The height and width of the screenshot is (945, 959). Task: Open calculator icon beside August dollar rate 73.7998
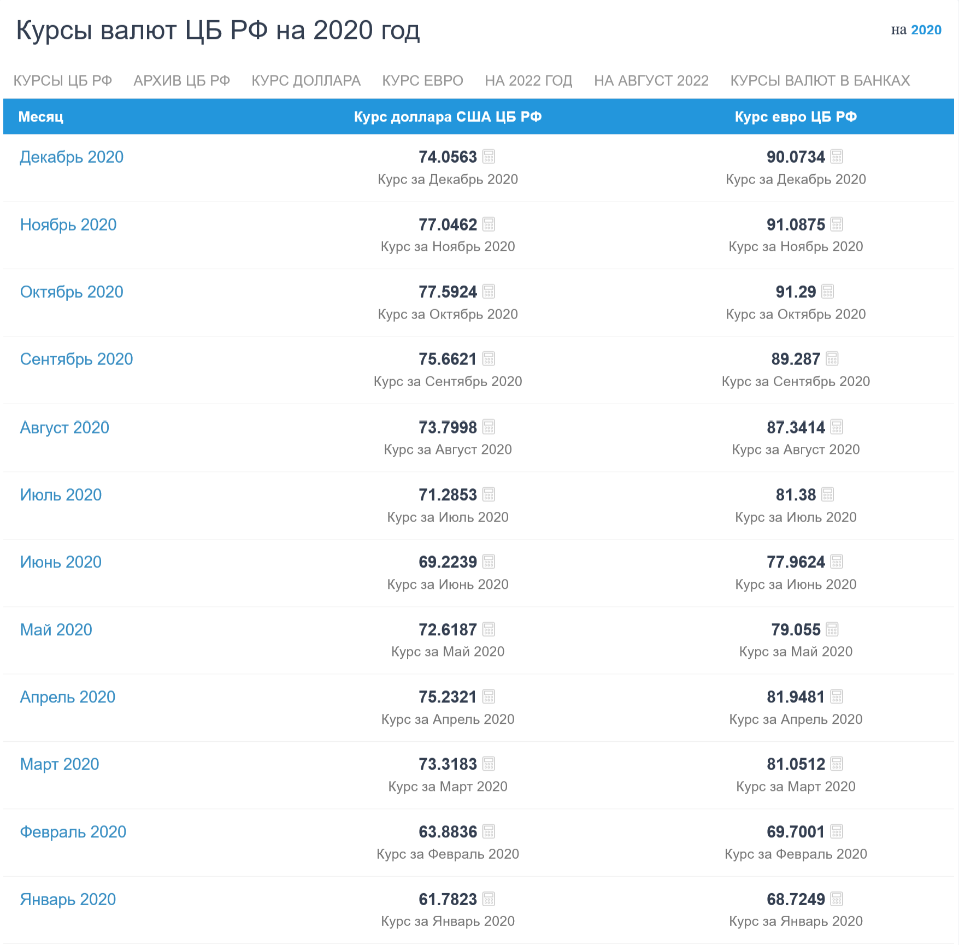tap(489, 427)
